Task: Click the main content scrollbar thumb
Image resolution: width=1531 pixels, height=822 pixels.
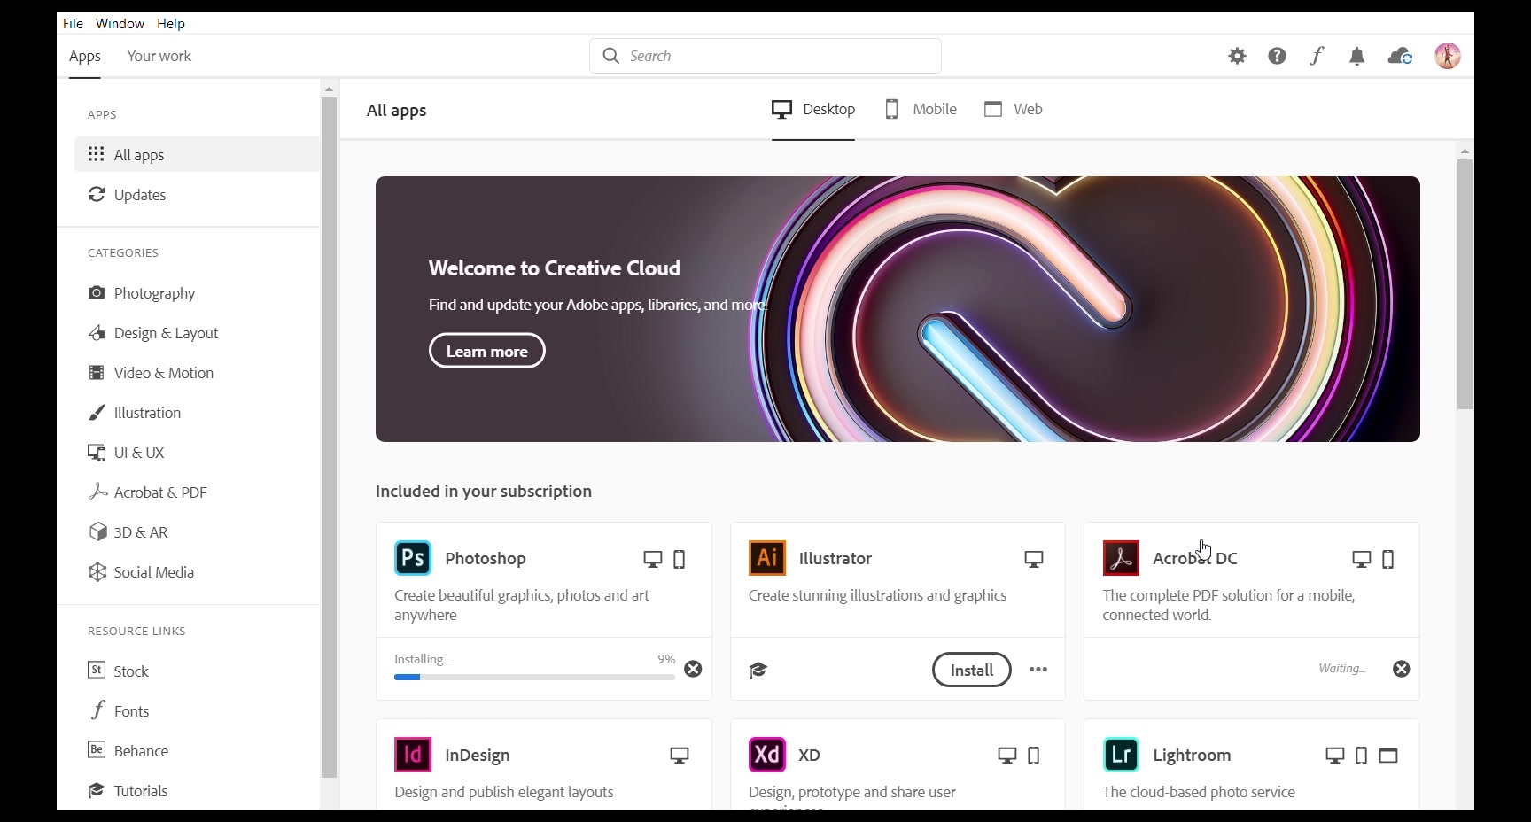Action: click(x=1465, y=284)
